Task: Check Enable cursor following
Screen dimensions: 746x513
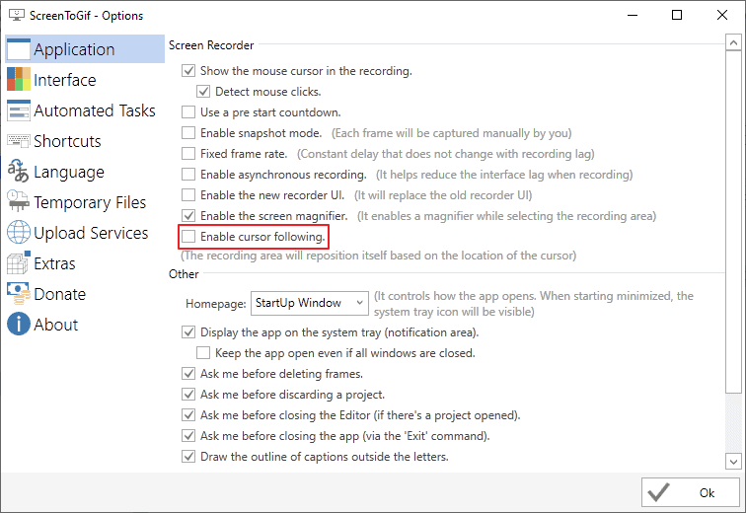Action: 188,237
